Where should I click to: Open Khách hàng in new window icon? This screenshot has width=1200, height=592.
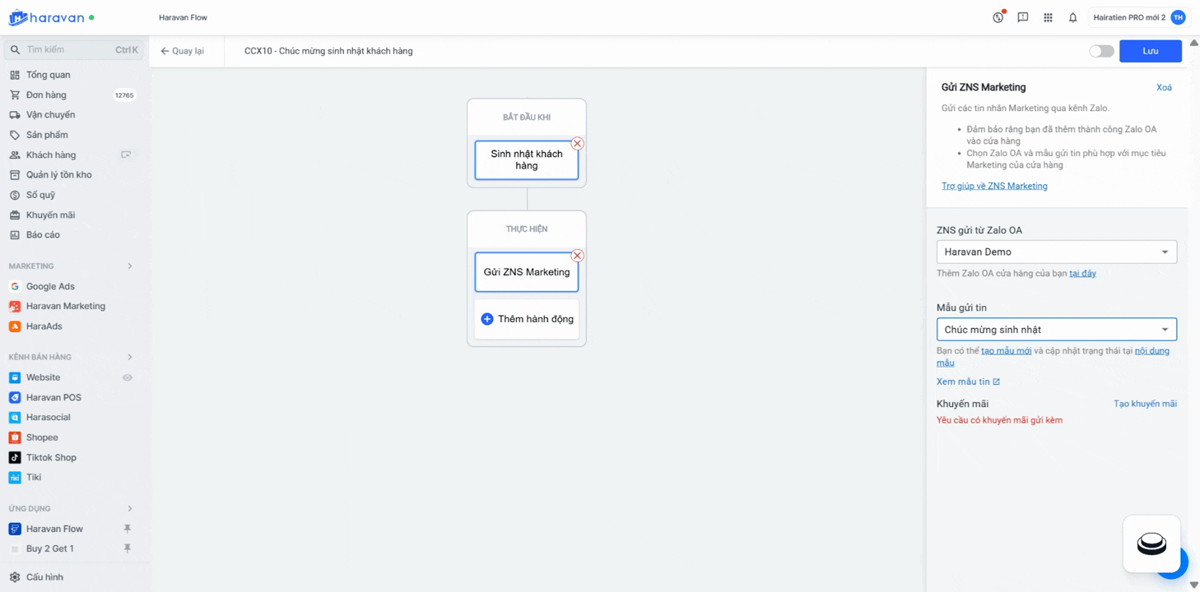click(x=126, y=155)
